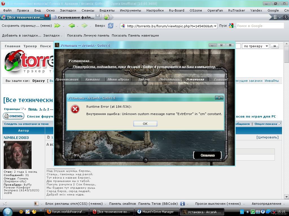Expand the Закладки bookmarks dropdown

[61, 36]
